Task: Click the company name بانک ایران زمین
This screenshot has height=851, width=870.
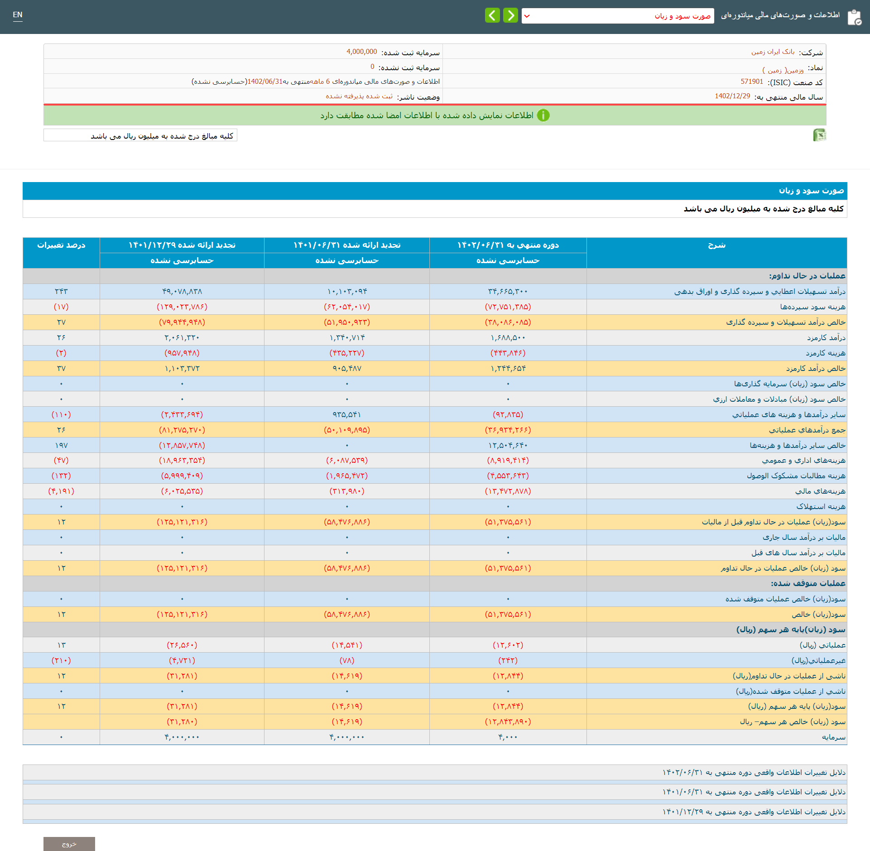Action: [x=773, y=52]
